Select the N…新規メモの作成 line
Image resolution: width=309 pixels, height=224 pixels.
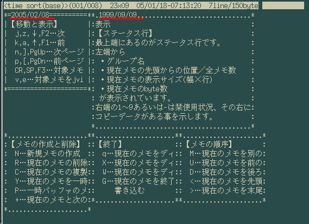point(47,153)
